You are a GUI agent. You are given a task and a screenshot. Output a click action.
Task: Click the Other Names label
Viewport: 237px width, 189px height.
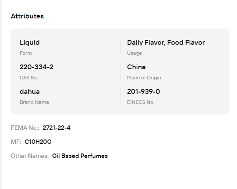pyautogui.click(x=30, y=156)
